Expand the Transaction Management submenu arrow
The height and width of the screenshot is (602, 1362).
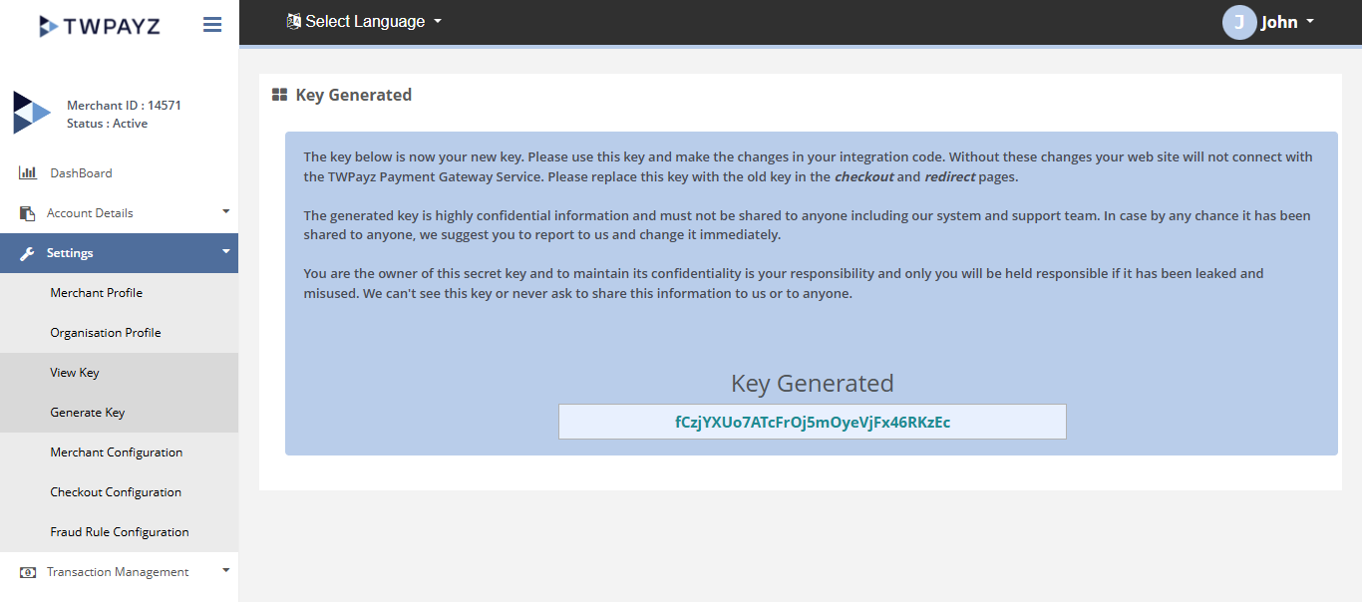point(225,570)
